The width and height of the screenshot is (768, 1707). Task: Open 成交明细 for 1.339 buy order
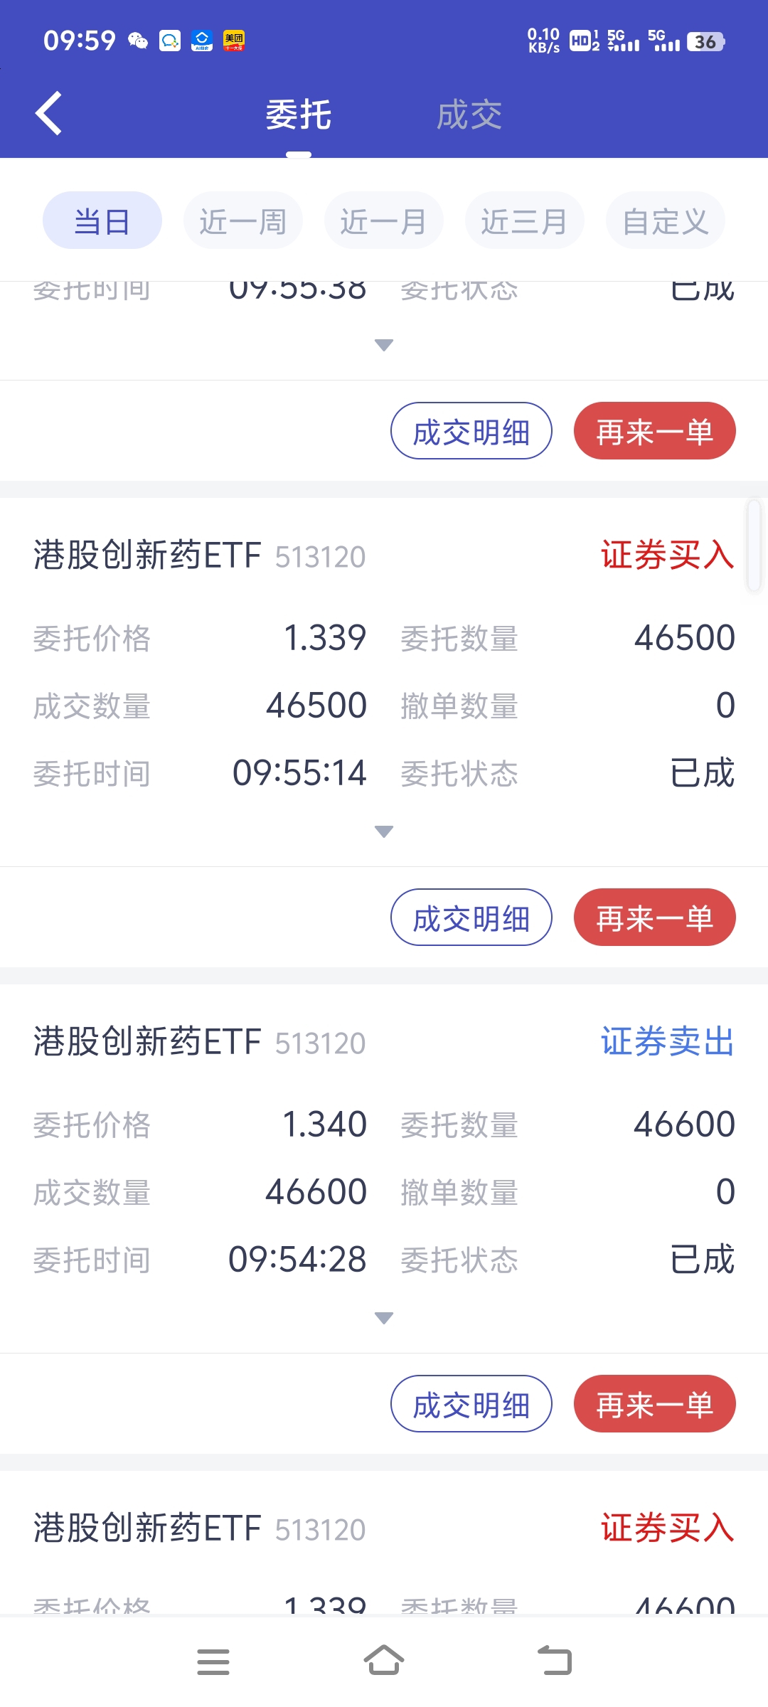[471, 917]
